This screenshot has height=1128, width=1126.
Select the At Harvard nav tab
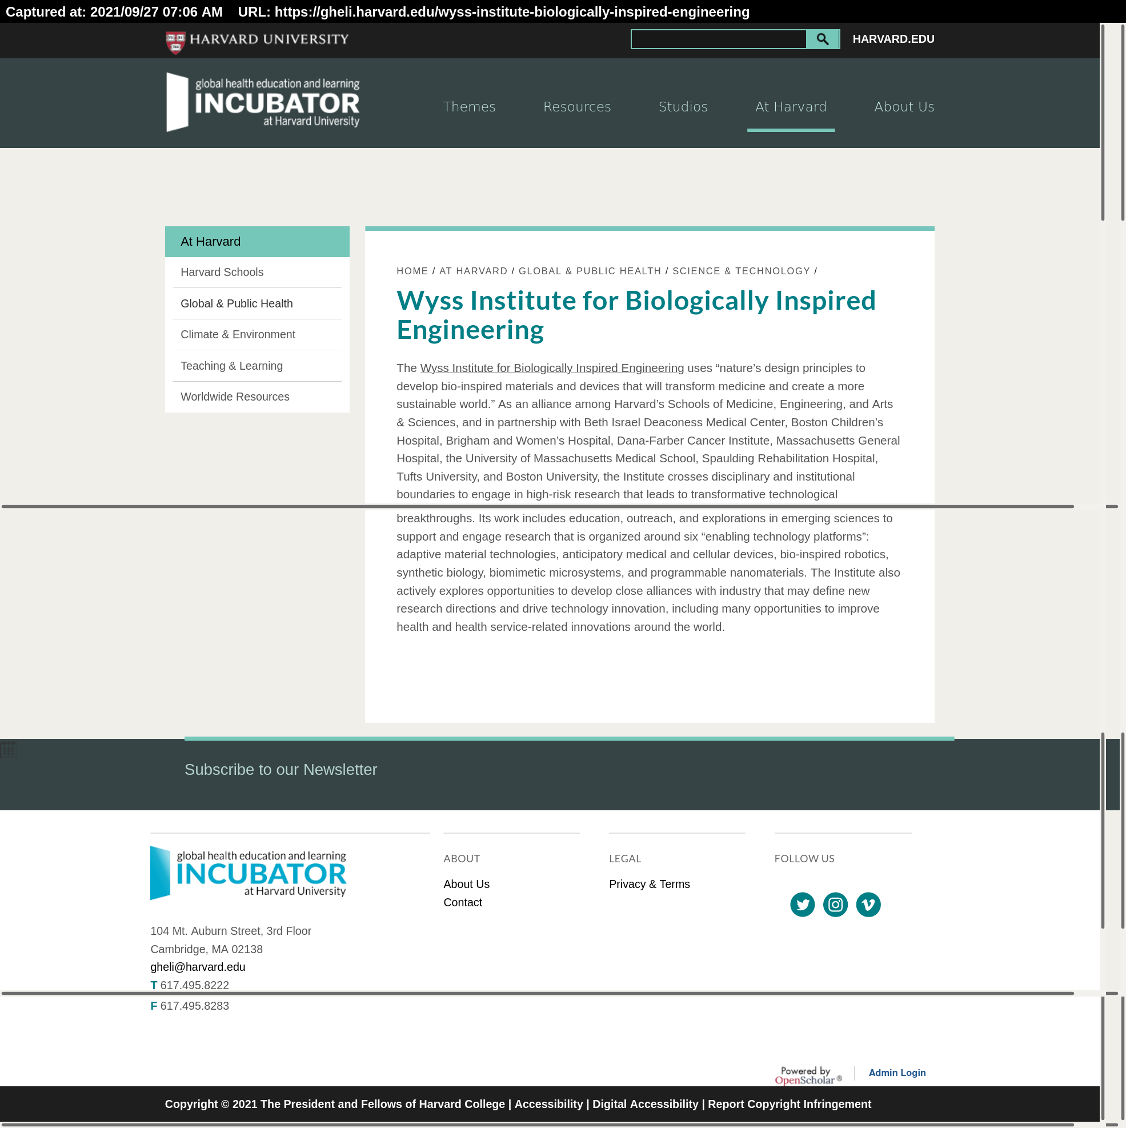point(790,106)
